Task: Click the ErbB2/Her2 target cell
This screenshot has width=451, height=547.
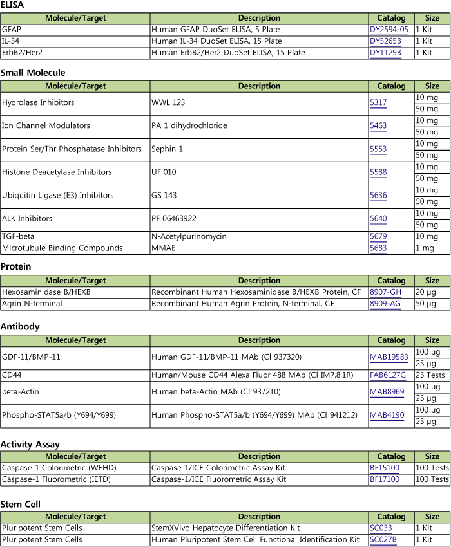Action: pyautogui.click(x=75, y=53)
